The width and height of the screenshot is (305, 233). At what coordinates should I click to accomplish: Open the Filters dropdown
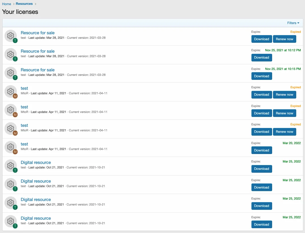pos(293,23)
